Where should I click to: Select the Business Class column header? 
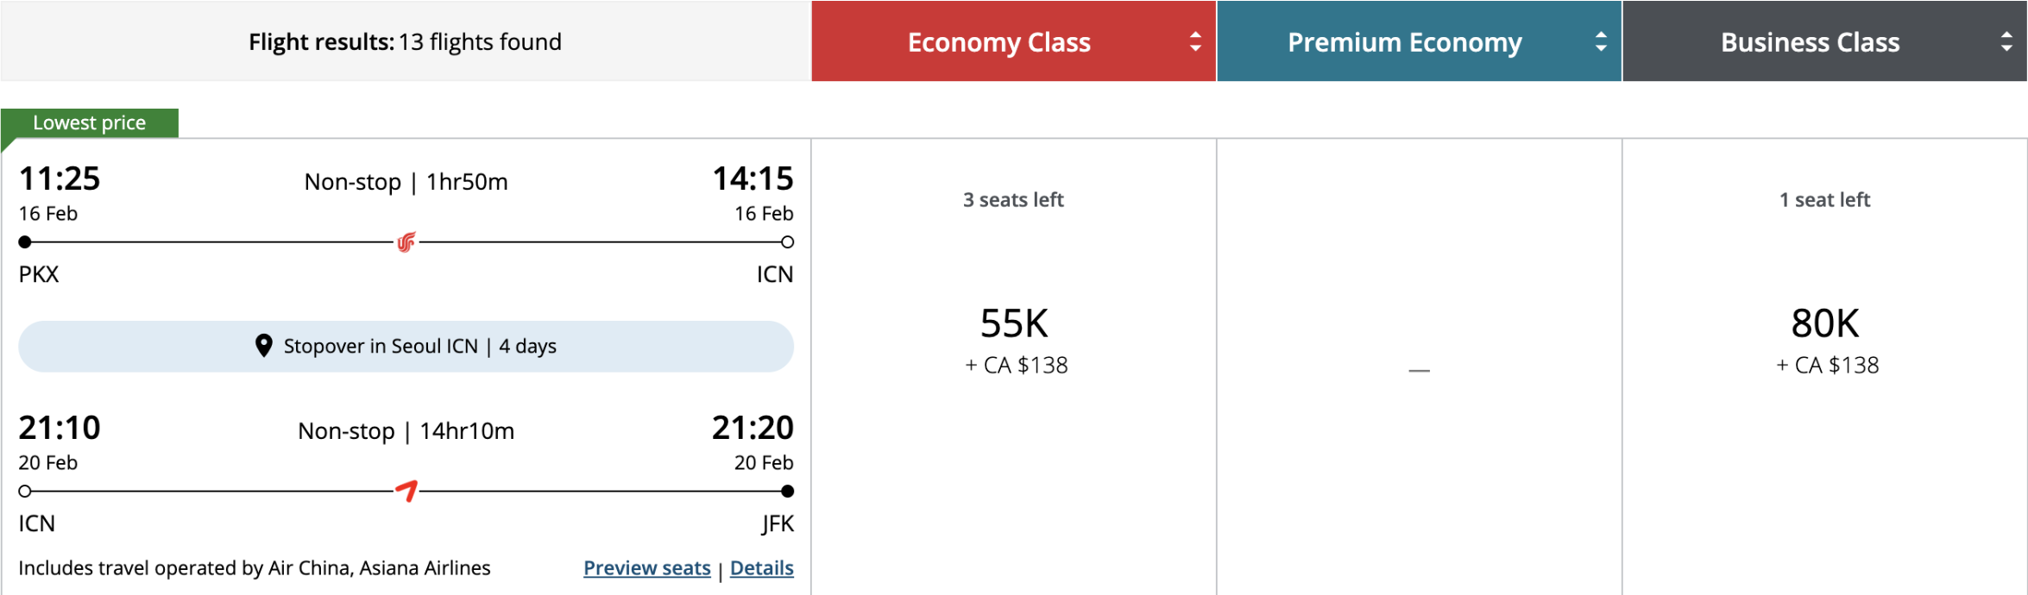click(1825, 41)
